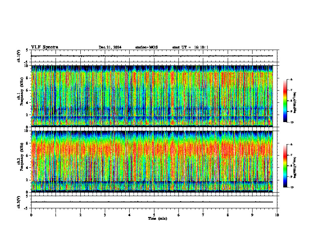Click the ch.1 spectrogram 4 kHz tick label
The height and width of the screenshot is (241, 312).
(x=28, y=103)
